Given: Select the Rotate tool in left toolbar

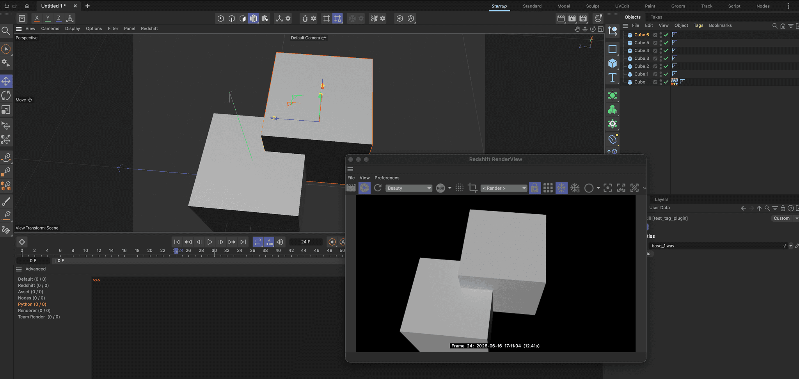Looking at the screenshot, I should point(6,96).
